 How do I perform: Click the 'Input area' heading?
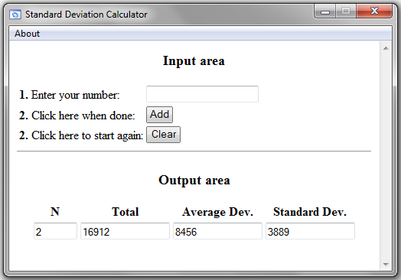tap(194, 61)
